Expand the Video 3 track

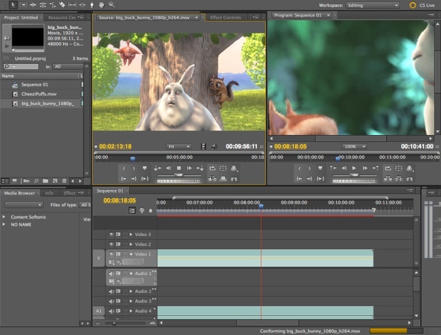pos(131,234)
